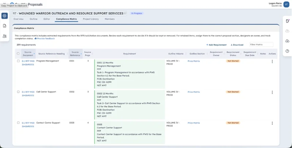Switch to the Editor tab
The width and height of the screenshot is (292, 148).
47,19
